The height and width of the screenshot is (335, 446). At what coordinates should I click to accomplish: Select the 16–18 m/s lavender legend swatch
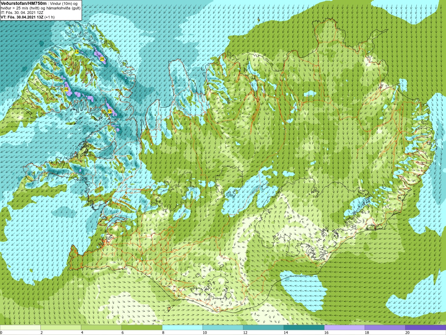tap(344, 328)
